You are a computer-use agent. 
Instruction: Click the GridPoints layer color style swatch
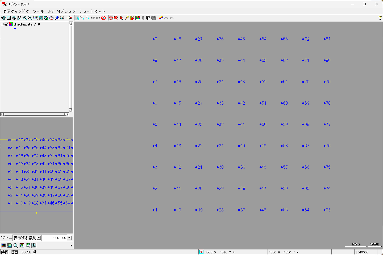point(11,24)
